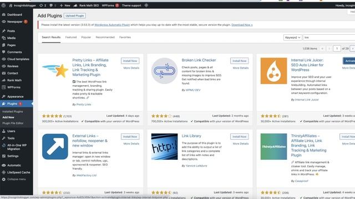The height and width of the screenshot is (199, 355).
Task: Open ThirstyAffiliates plugin title link
Action: tap(308, 145)
